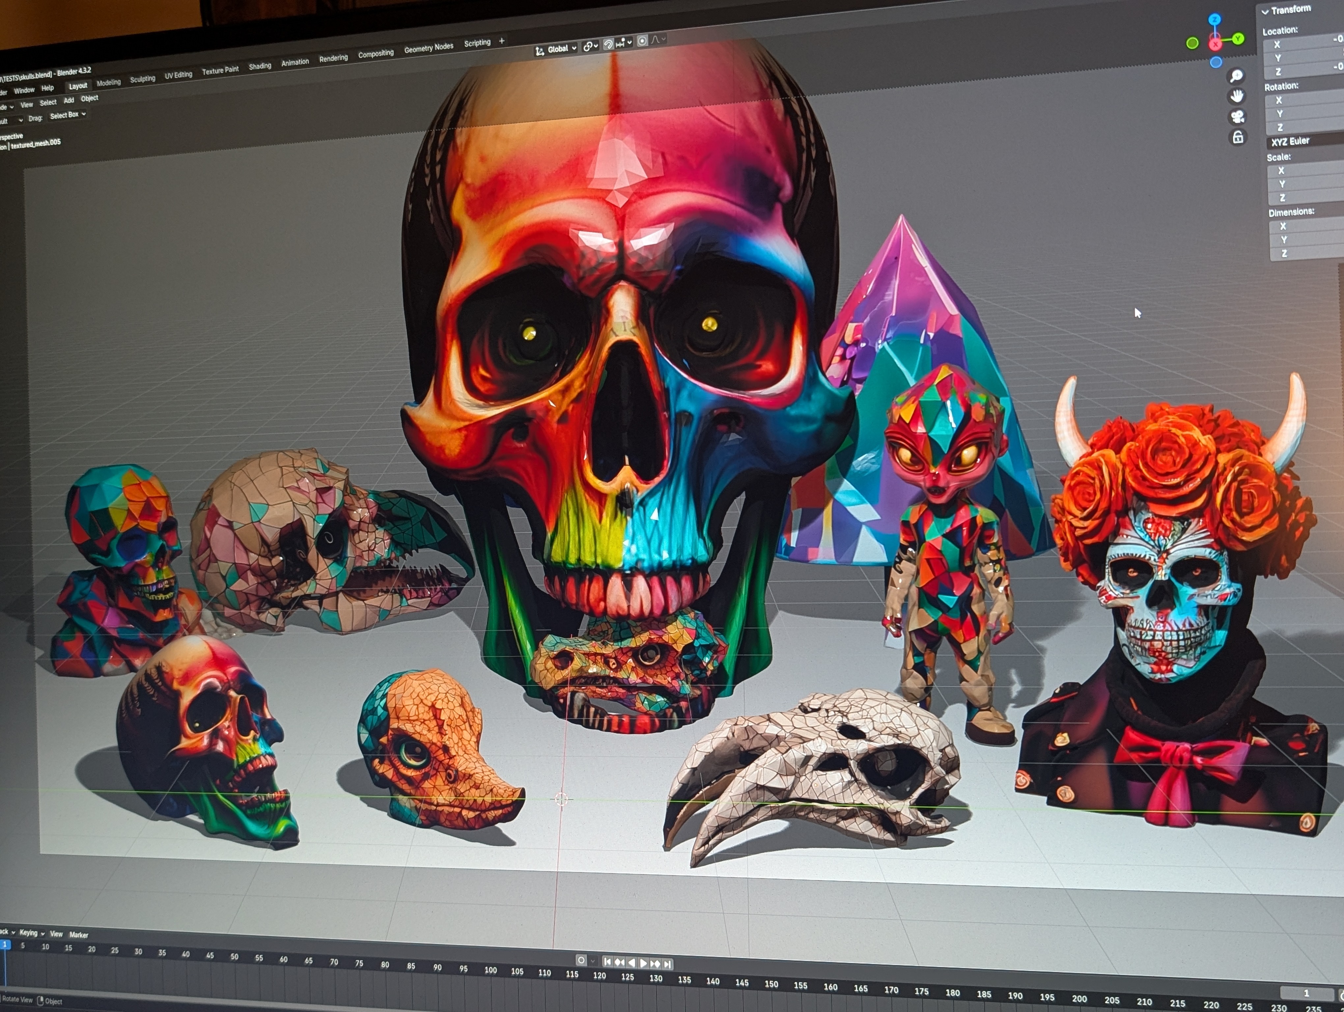Click the zoom magnifier viewport icon
Screen dimensions: 1344x1012
pos(1236,76)
